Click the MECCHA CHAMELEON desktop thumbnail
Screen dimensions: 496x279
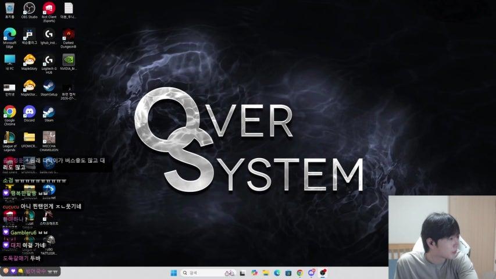coord(49,141)
